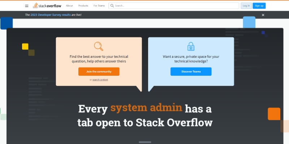Click the orange magnifying glass icon
Screen dimensions: 289x144
pos(99,46)
